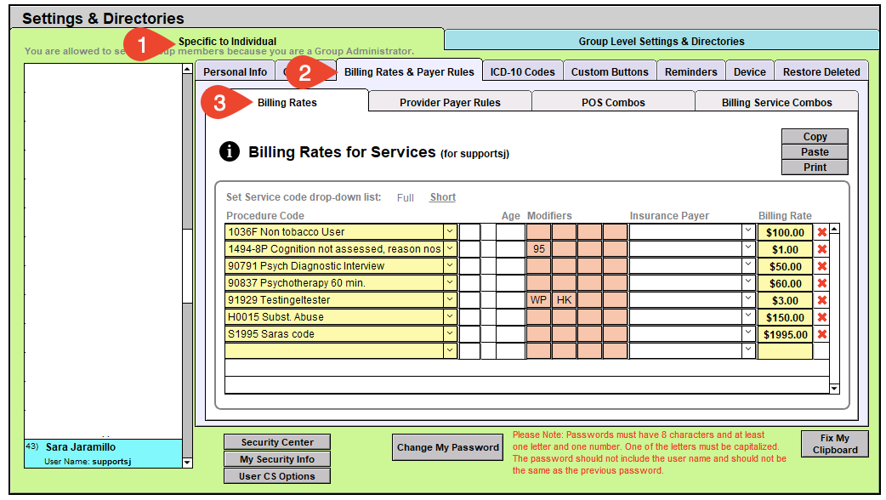
Task: Click the $100.00 billing rate field
Action: coord(785,232)
